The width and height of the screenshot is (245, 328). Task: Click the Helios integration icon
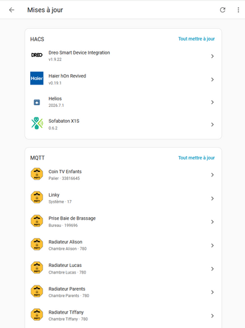[37, 102]
